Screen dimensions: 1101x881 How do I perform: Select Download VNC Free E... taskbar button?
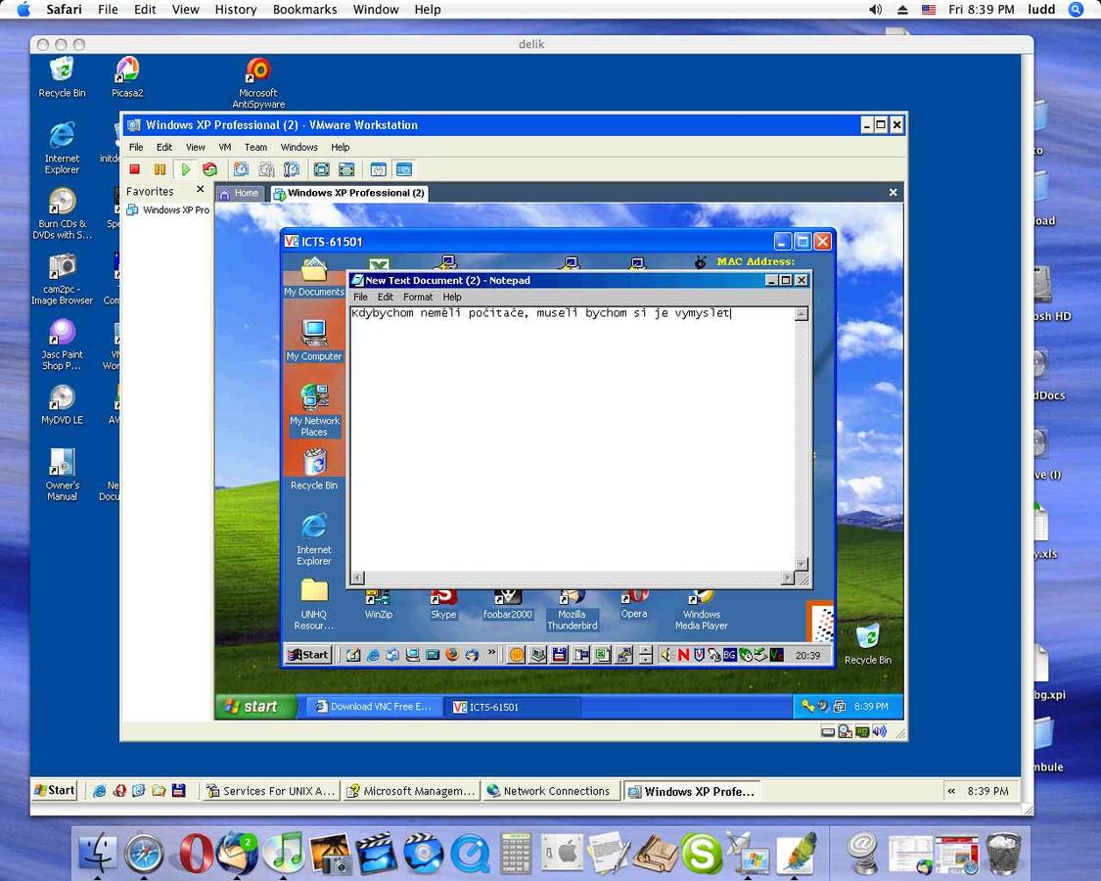(x=374, y=707)
